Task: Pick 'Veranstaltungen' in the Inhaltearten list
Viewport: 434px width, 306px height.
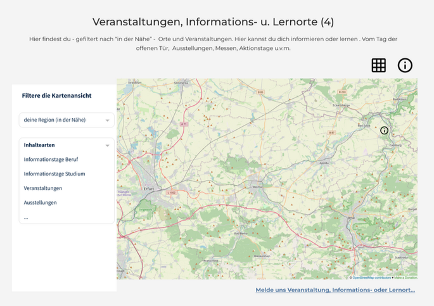Action: tap(43, 188)
